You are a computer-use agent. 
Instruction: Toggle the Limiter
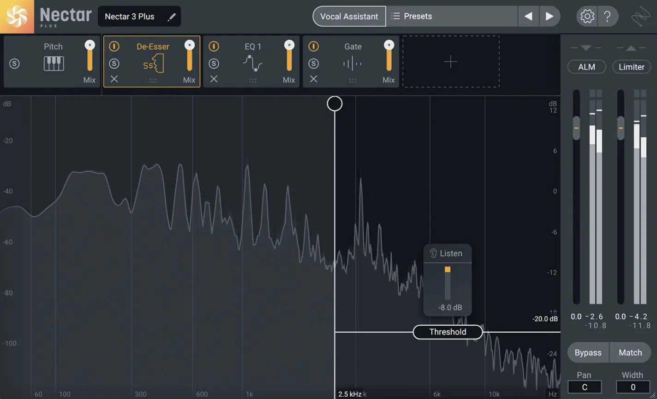pyautogui.click(x=631, y=67)
